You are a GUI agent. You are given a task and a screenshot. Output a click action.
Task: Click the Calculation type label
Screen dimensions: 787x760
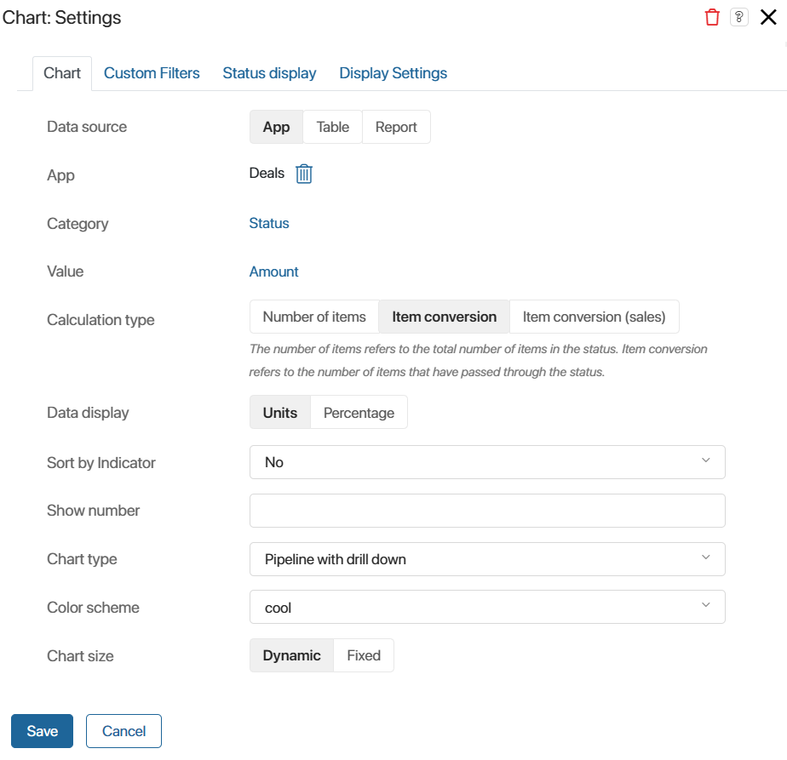[x=101, y=319]
